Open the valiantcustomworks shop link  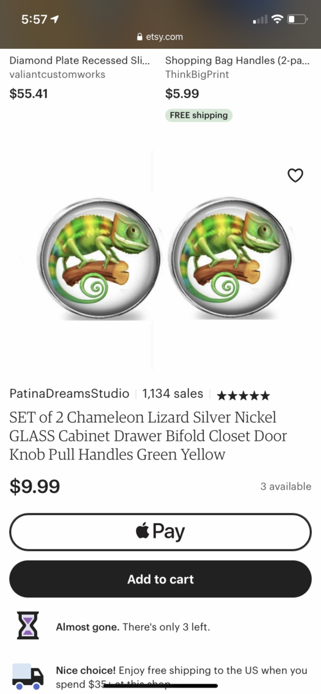pyautogui.click(x=58, y=75)
